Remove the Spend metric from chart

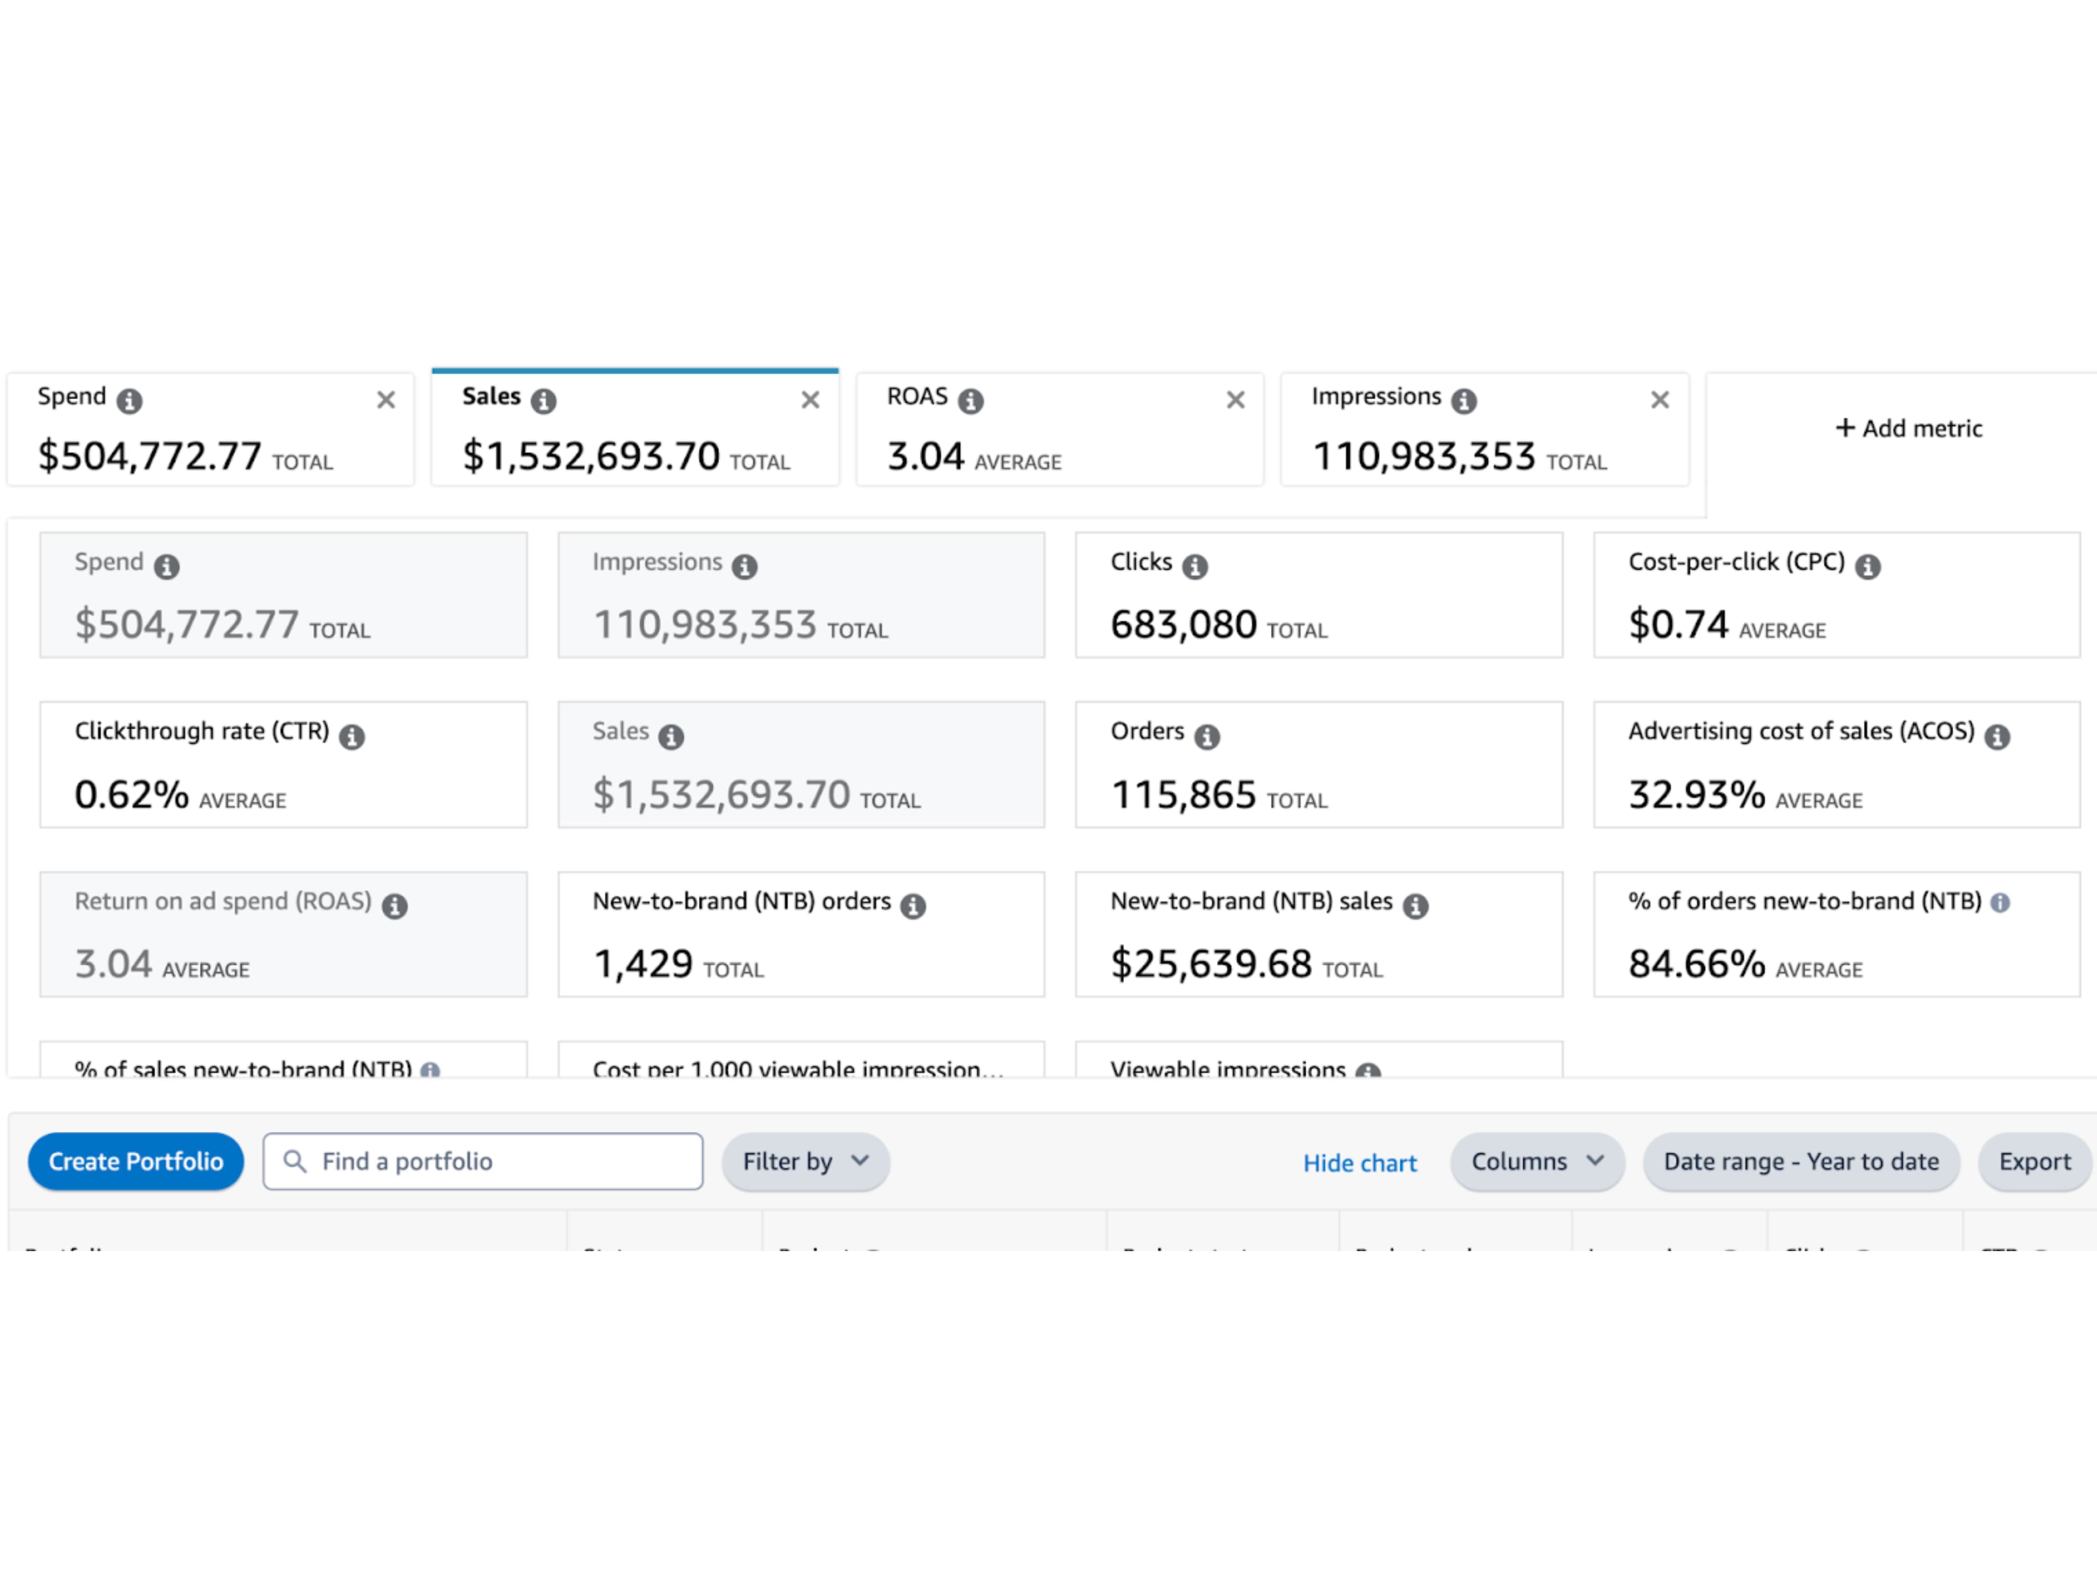pos(387,399)
